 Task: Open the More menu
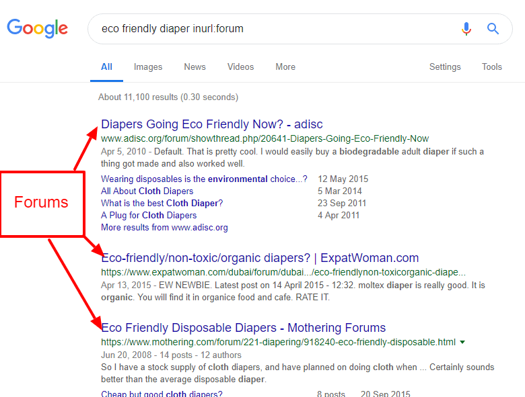[x=285, y=67]
